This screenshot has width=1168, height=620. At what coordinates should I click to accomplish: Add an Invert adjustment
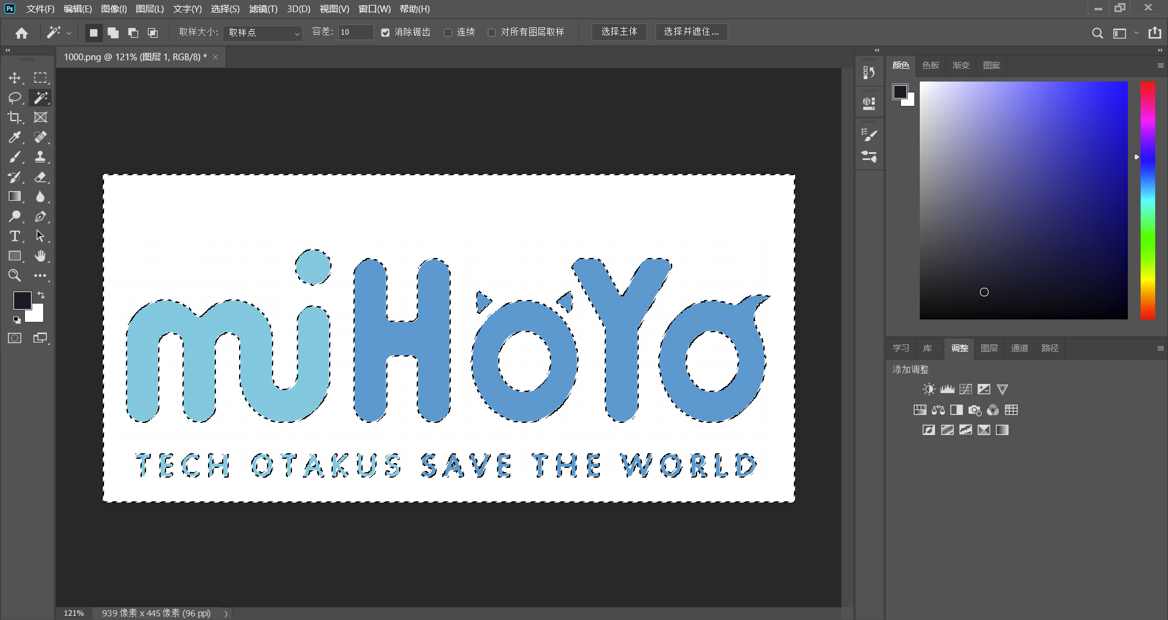click(929, 430)
